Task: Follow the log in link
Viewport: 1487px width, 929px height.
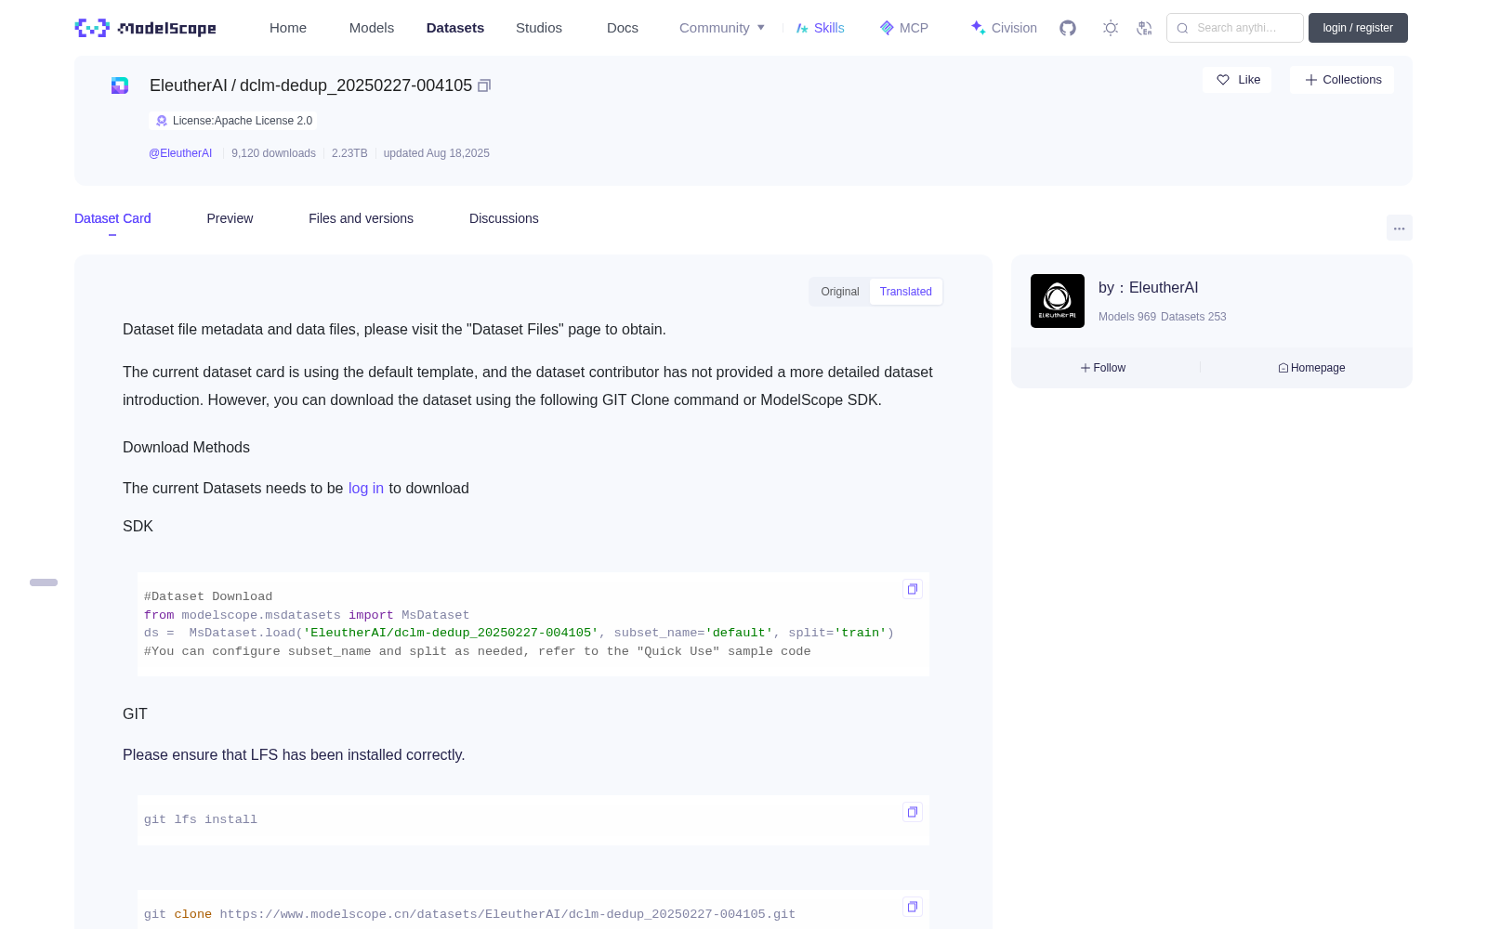Action: tap(366, 488)
